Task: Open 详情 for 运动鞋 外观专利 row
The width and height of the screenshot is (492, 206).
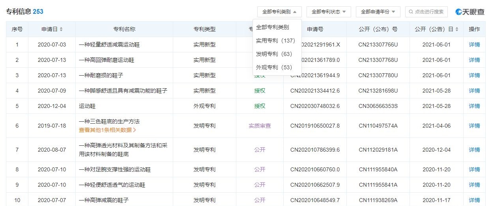Action: click(474, 106)
